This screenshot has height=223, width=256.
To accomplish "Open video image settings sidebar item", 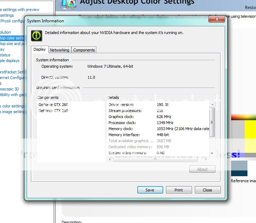I will click(x=12, y=112).
